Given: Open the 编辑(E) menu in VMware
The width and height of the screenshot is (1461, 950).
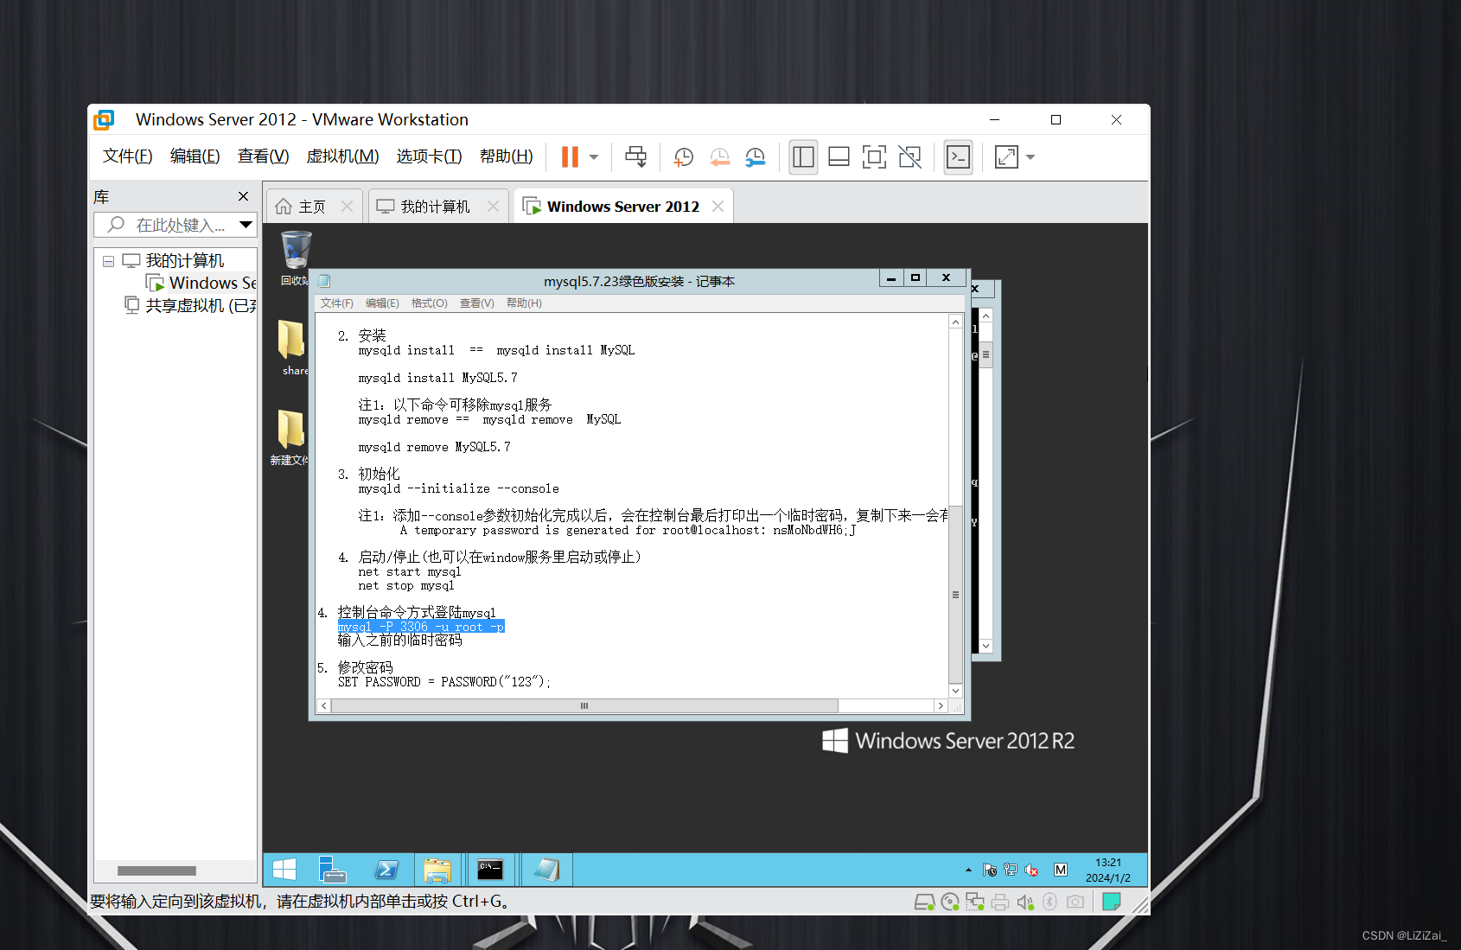Looking at the screenshot, I should [195, 156].
